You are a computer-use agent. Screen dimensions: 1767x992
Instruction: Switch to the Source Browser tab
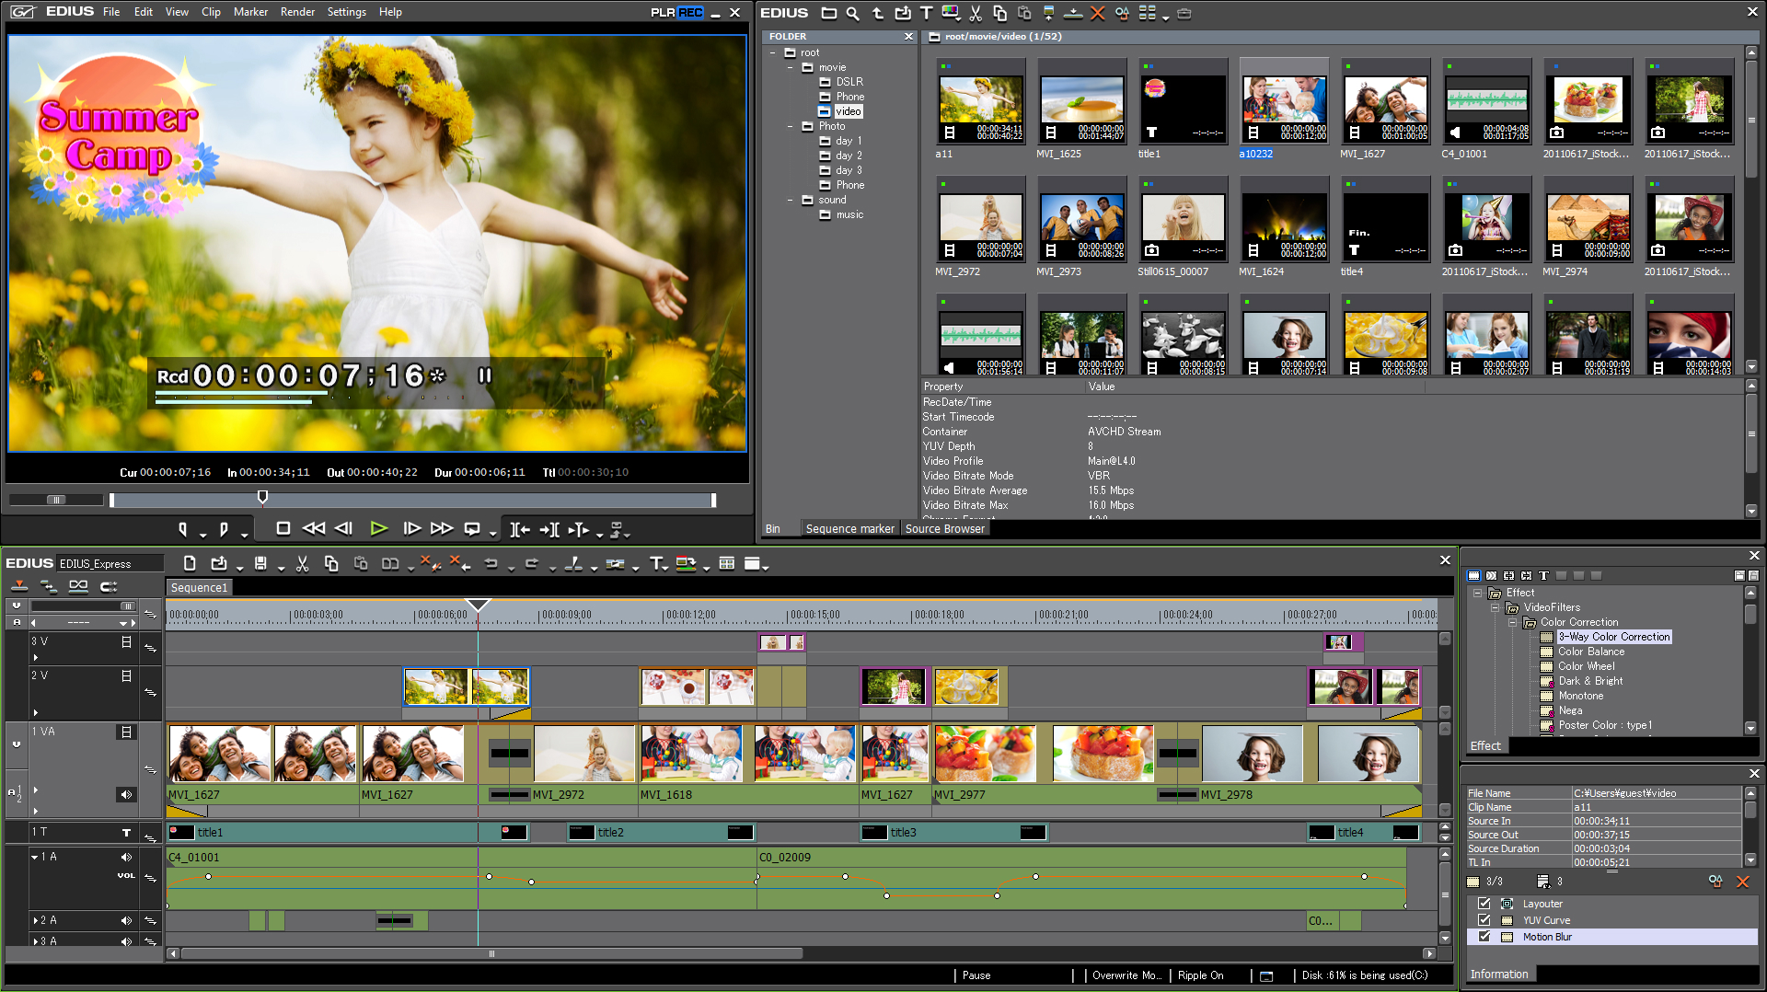pyautogui.click(x=944, y=528)
